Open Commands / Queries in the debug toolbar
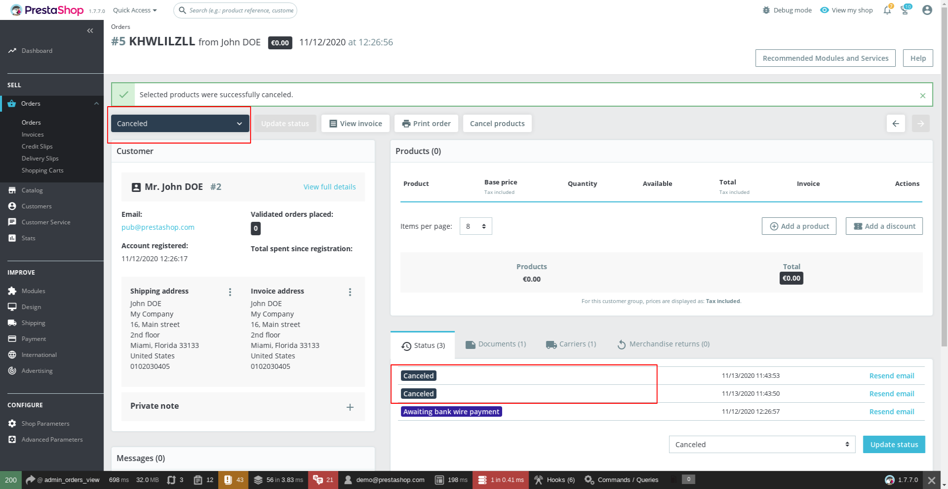Viewport: 948px width, 489px height. 621,480
